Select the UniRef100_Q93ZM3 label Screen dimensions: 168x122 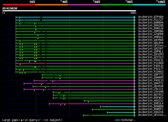point(151,55)
